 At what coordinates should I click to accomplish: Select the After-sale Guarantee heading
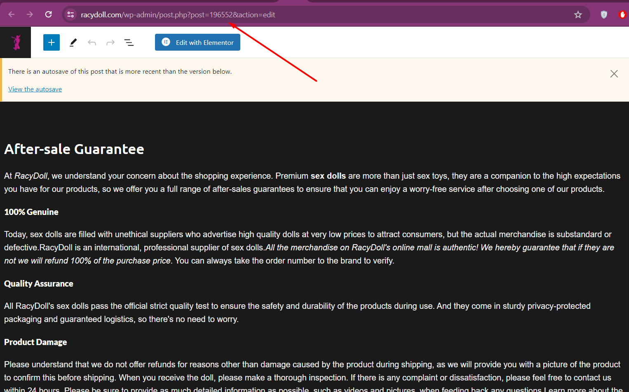pos(74,149)
